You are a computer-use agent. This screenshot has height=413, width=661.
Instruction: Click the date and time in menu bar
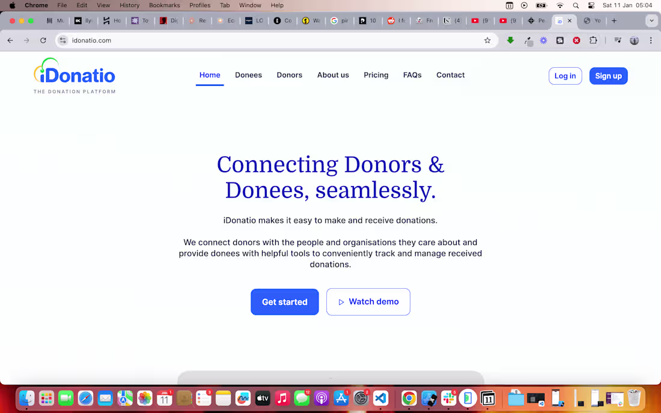627,5
